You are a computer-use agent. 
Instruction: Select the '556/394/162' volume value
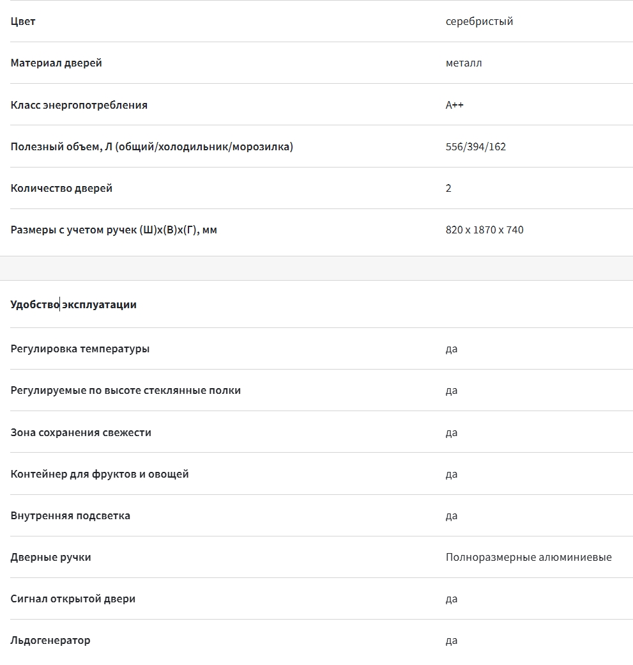[x=476, y=146]
